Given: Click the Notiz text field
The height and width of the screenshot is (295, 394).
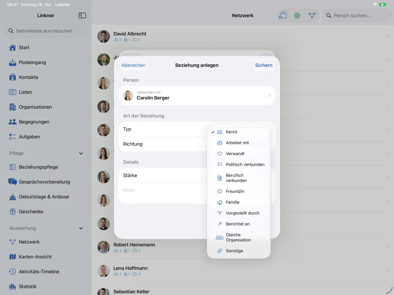Looking at the screenshot, I should tap(197, 193).
